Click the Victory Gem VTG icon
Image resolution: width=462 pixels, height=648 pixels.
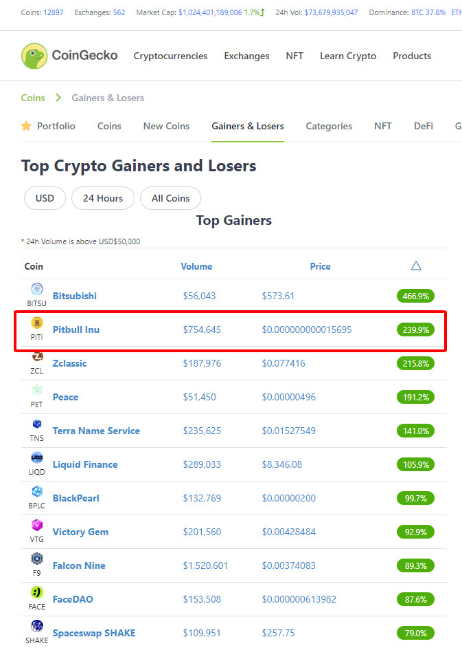coord(37,525)
